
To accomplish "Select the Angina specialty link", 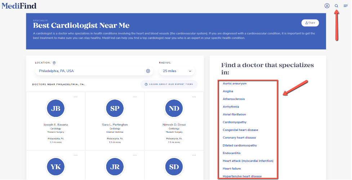I will [228, 91].
